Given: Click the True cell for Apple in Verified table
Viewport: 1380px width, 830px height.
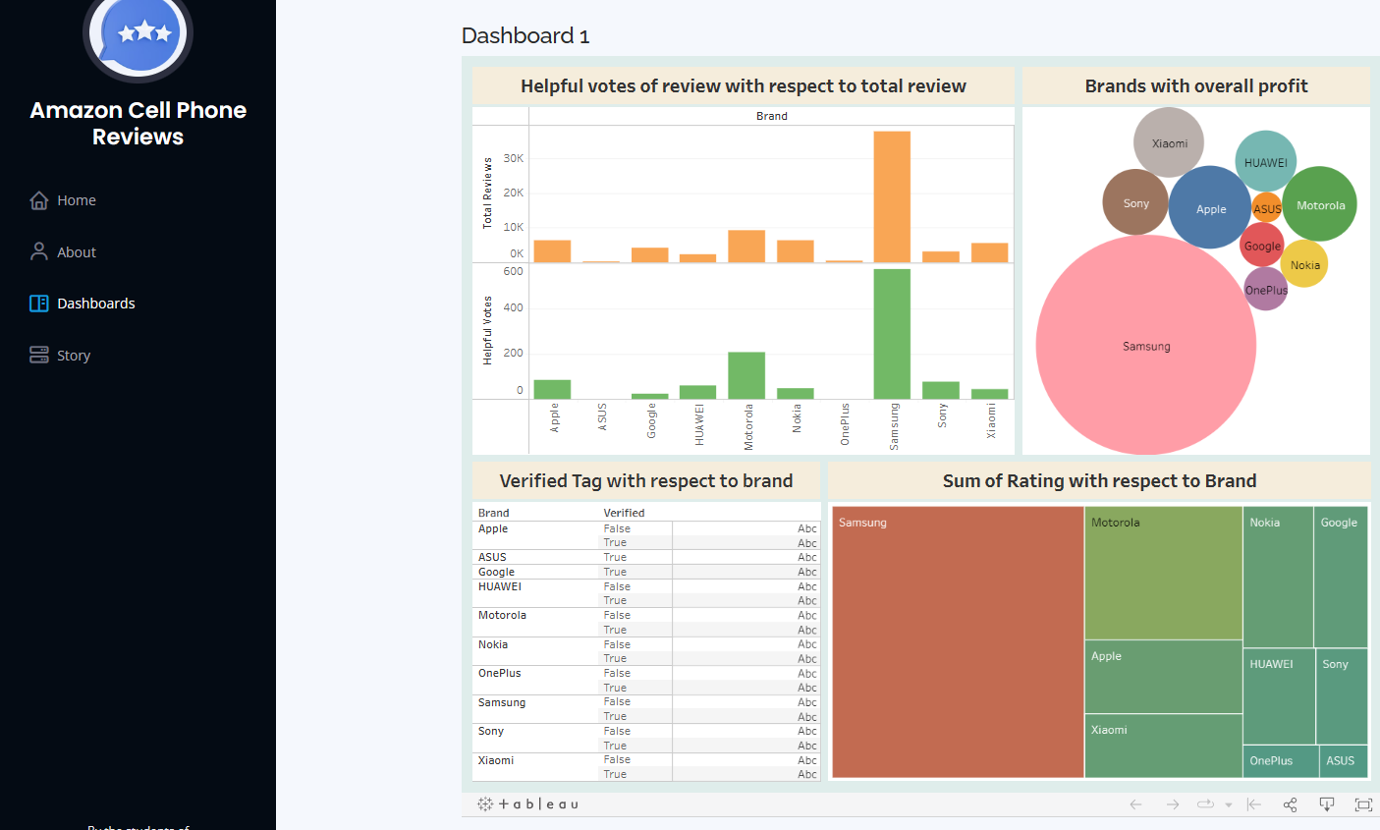Looking at the screenshot, I should click(614, 542).
